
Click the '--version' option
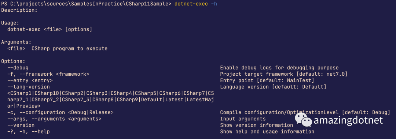pyautogui.click(x=21, y=125)
